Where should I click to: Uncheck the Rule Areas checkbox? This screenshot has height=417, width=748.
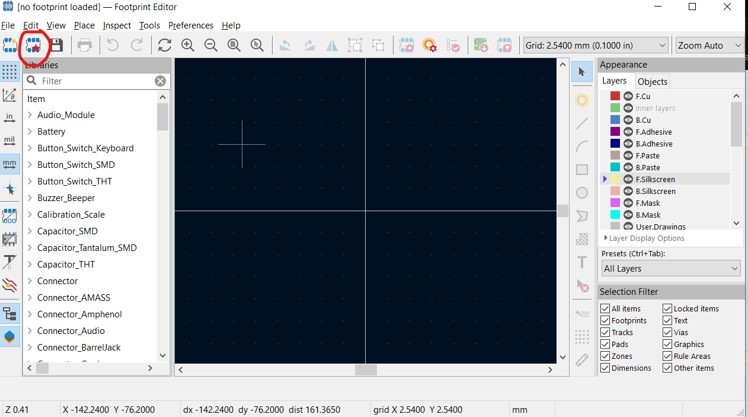[x=667, y=356]
